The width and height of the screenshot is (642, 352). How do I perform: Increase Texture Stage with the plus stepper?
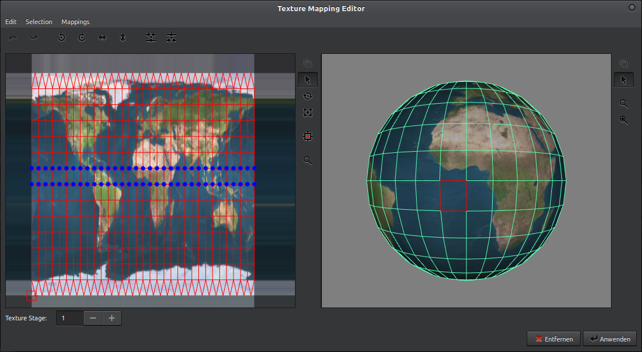click(x=111, y=318)
